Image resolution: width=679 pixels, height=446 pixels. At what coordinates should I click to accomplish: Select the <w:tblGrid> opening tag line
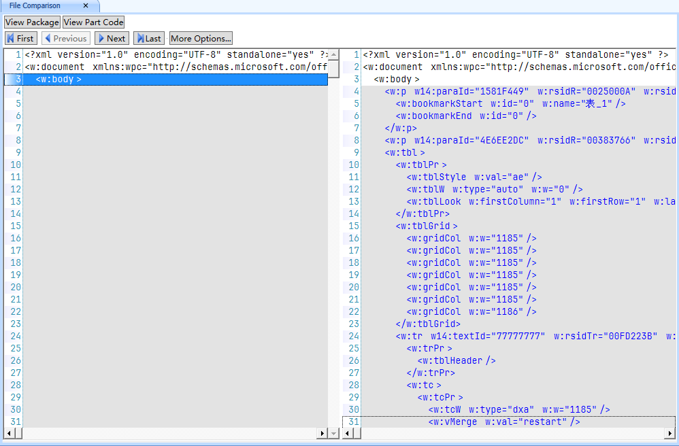(x=427, y=226)
